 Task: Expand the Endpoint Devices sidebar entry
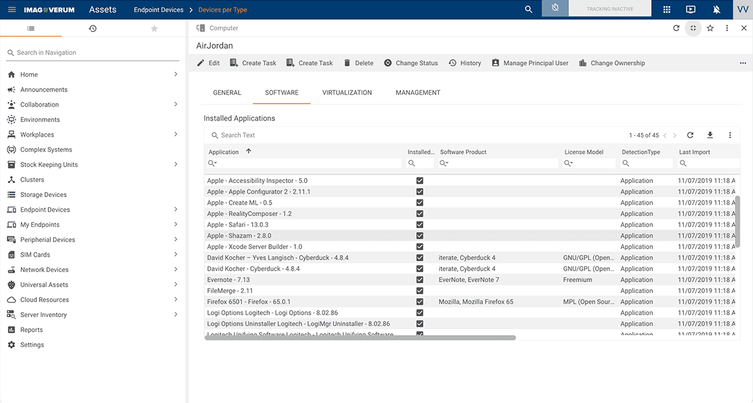point(176,210)
